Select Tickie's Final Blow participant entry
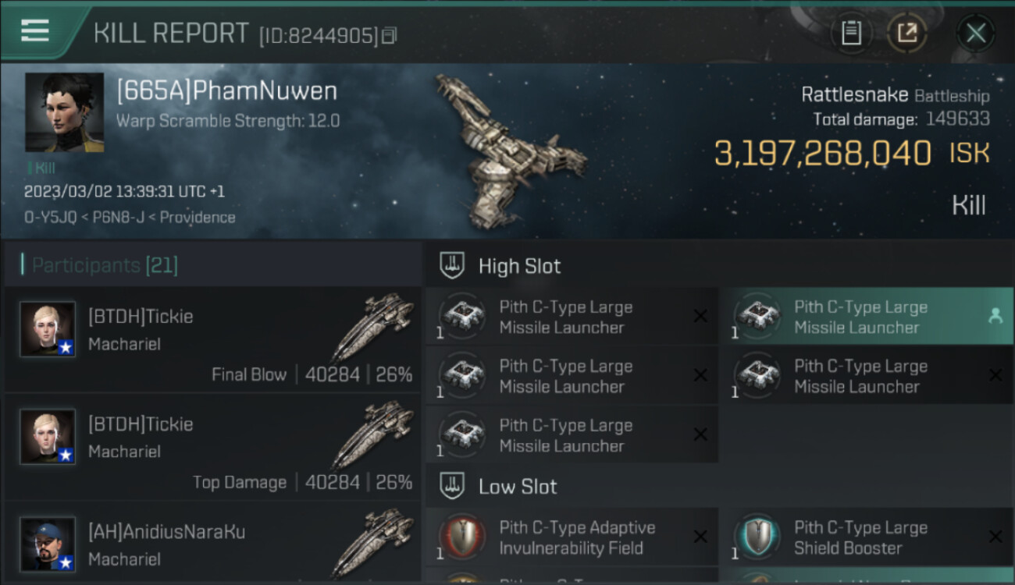Viewport: 1015px width, 585px height. 213,339
